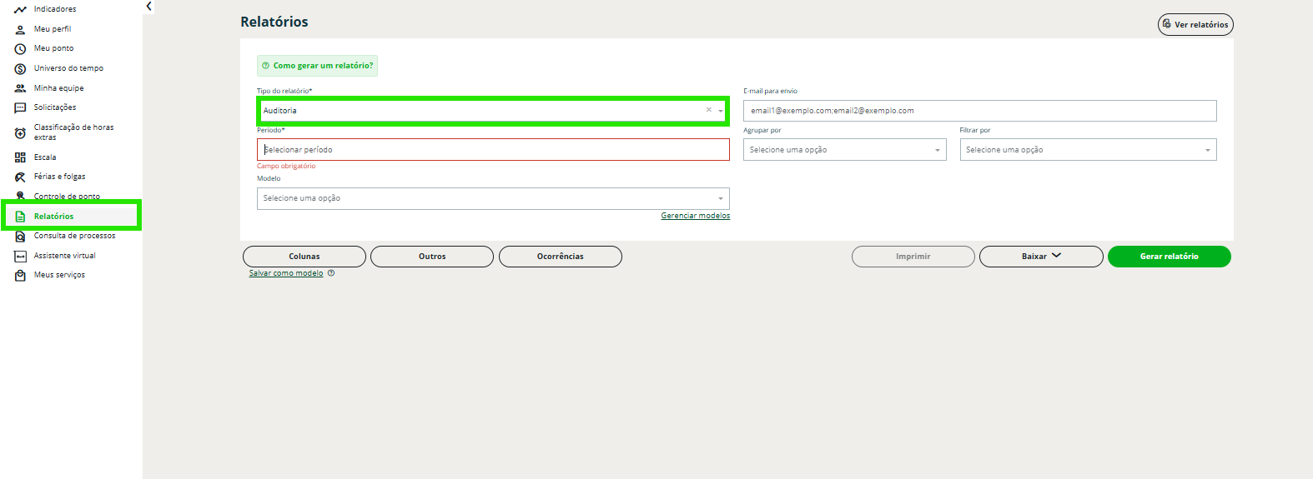This screenshot has height=479, width=1313.
Task: Click the Selecionar período input field
Action: tap(493, 150)
